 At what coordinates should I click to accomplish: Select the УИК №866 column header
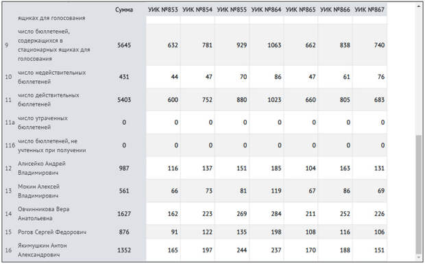point(335,10)
